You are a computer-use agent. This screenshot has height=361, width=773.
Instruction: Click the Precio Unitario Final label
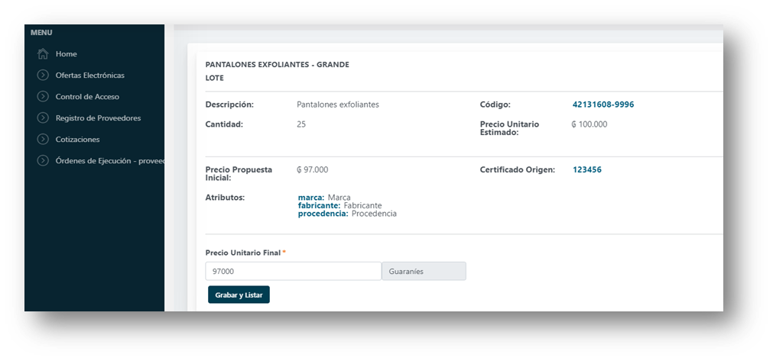pyautogui.click(x=243, y=253)
